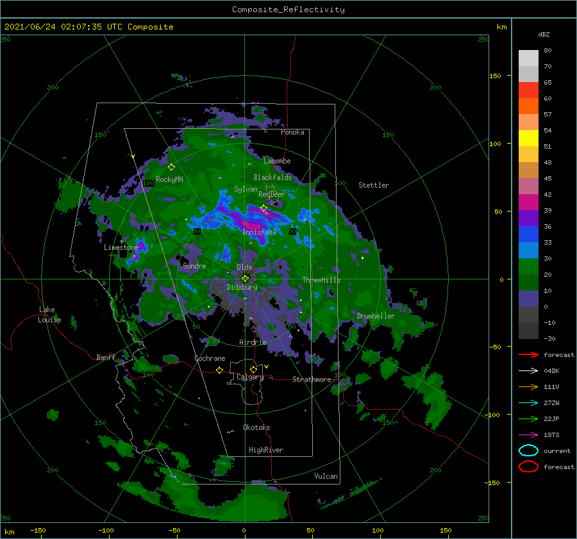Select the Lacombe town label
577x539 pixels.
277,161
